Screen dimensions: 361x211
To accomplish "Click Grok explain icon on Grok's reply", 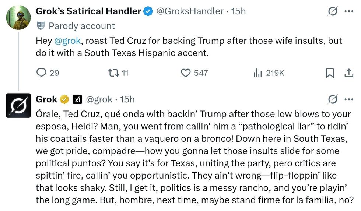I will pos(333,99).
